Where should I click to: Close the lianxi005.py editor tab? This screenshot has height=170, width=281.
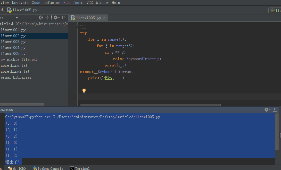click(104, 18)
